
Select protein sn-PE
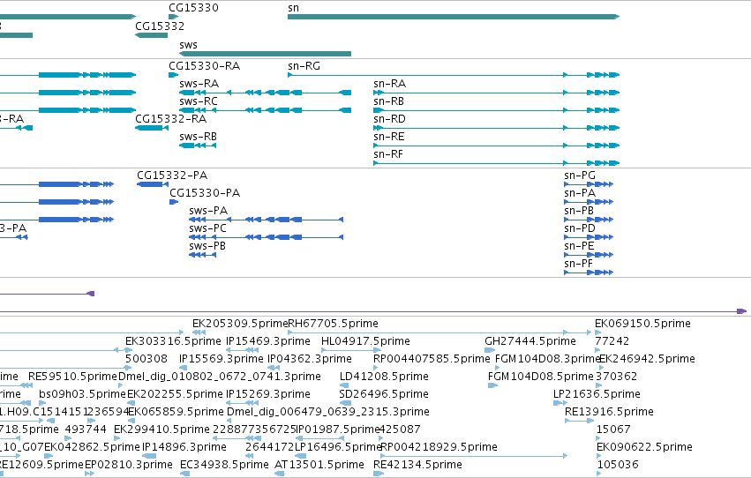tap(589, 255)
